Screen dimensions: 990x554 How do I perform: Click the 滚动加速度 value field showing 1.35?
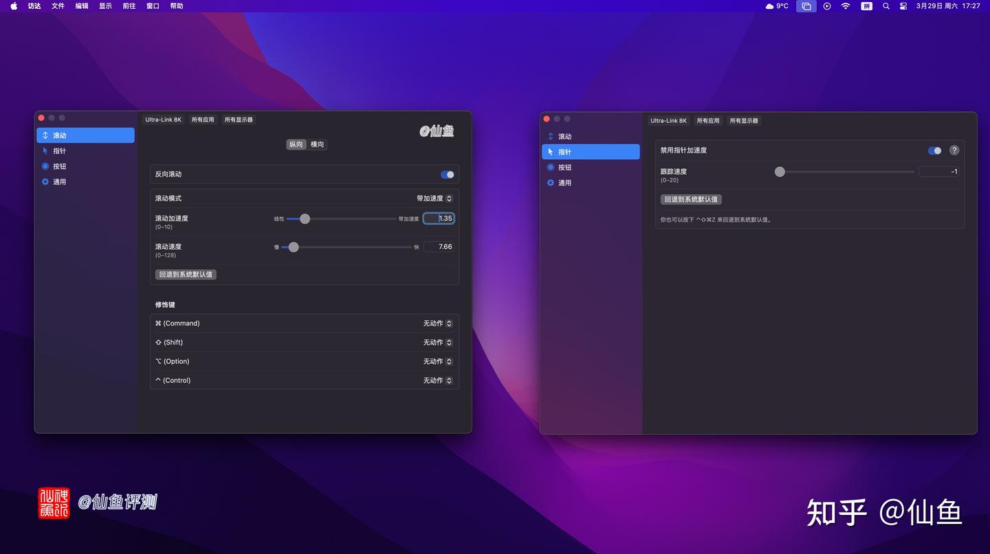pos(441,218)
